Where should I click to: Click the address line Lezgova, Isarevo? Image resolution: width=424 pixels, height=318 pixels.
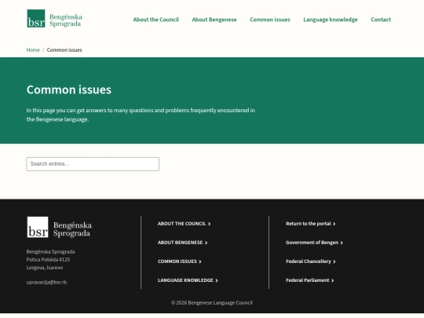45,268
